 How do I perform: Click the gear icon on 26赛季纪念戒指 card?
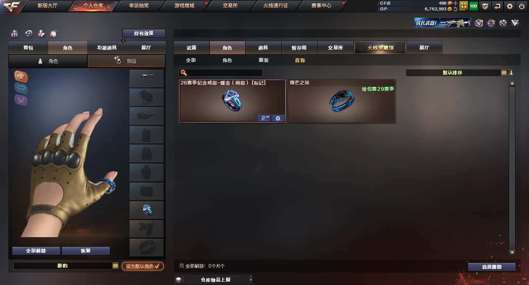pyautogui.click(x=278, y=118)
